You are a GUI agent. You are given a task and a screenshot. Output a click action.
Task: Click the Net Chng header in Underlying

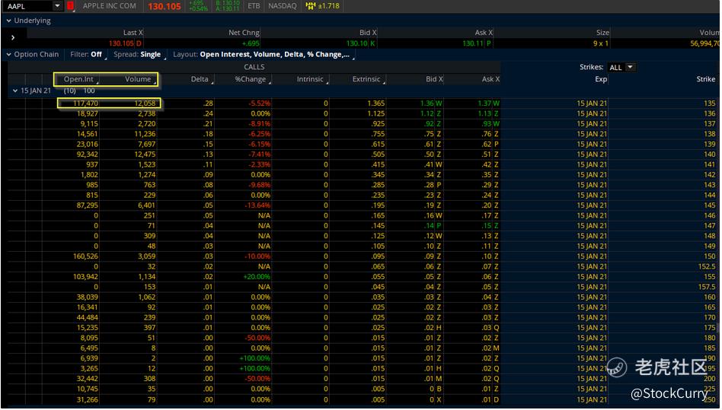(x=244, y=33)
